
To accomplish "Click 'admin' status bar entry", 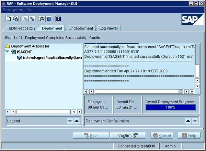I will [x=170, y=146].
